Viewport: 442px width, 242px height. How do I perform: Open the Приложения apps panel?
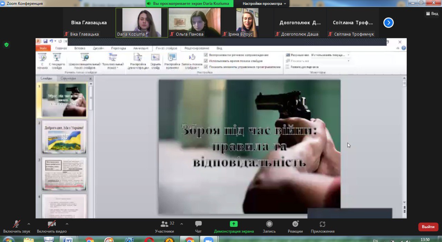pos(323,224)
